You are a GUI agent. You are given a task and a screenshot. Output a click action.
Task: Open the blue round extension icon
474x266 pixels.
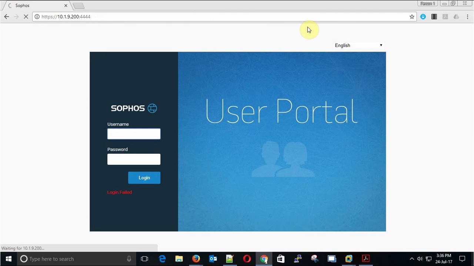(423, 17)
